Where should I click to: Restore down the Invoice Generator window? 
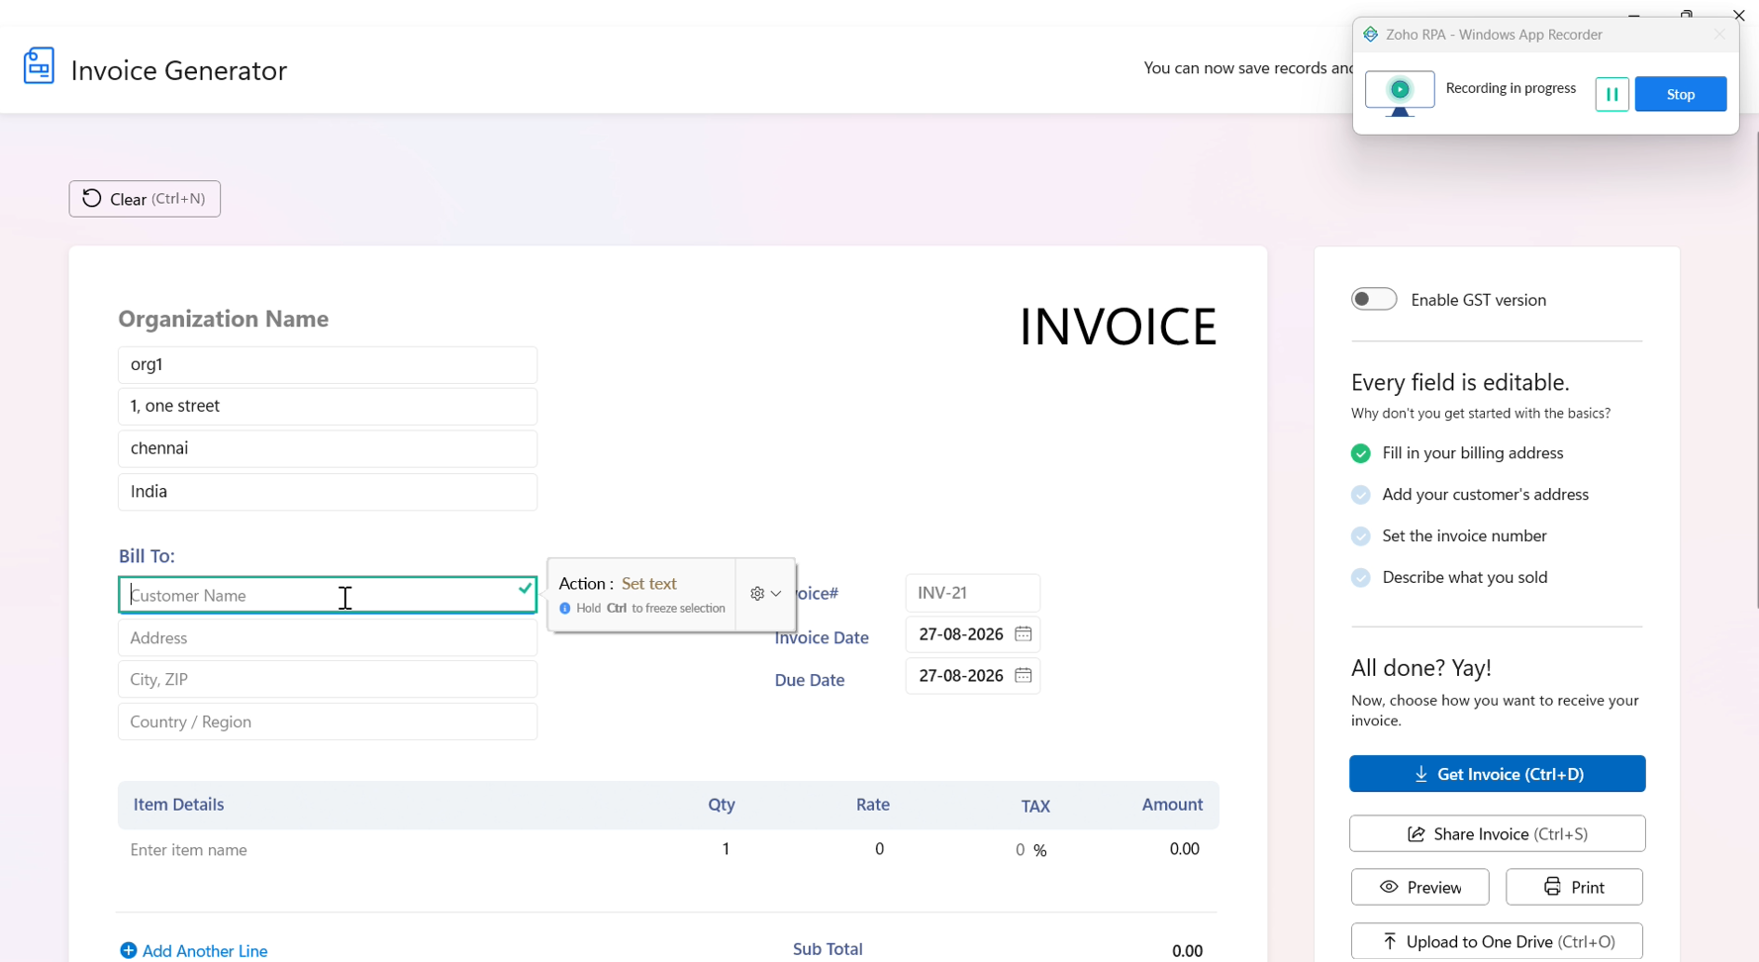1687,14
